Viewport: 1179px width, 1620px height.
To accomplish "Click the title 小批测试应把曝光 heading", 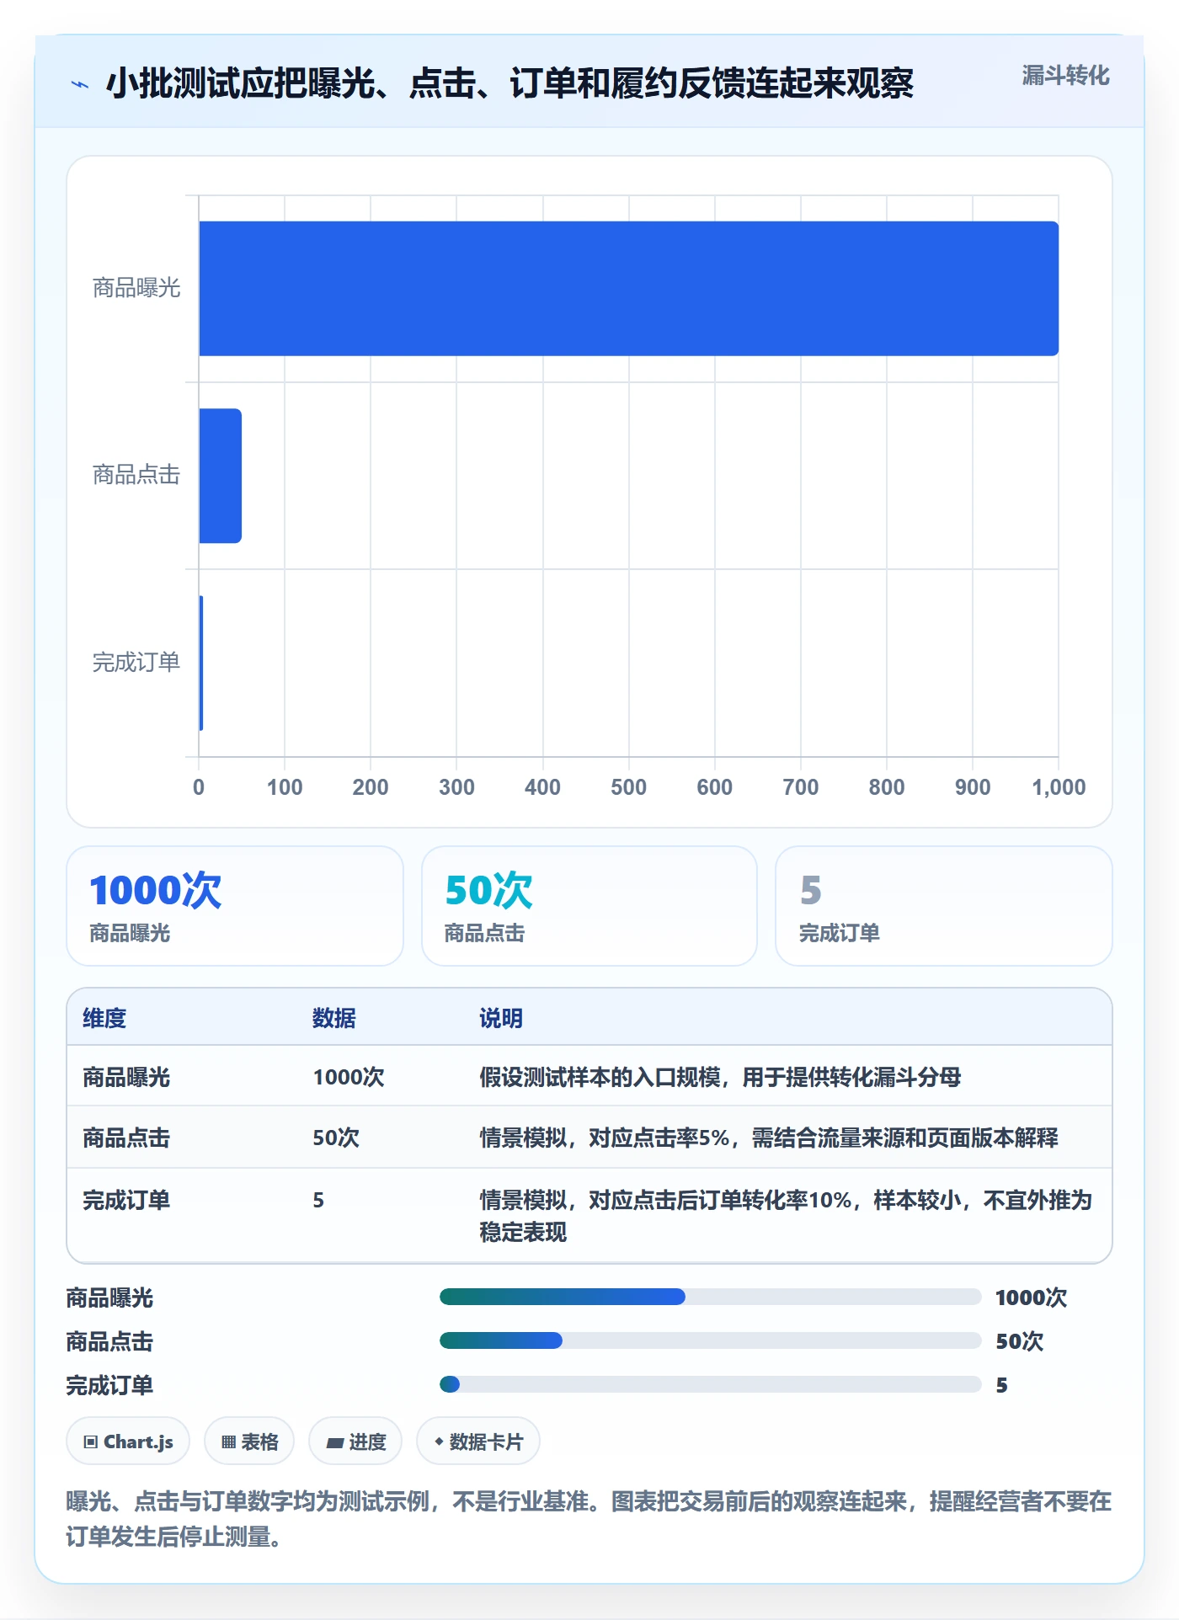I will pos(509,83).
